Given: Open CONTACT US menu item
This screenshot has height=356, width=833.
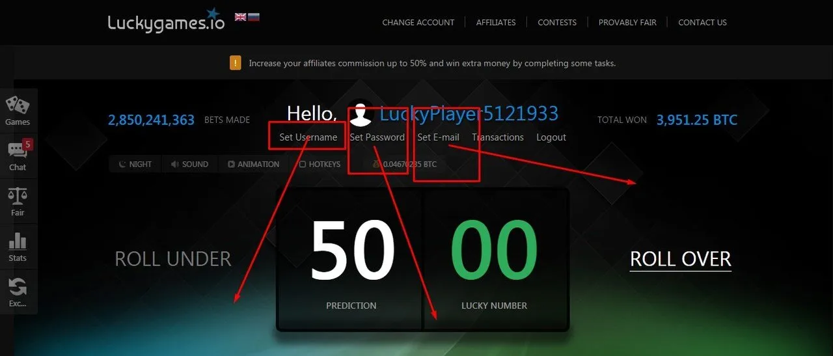Looking at the screenshot, I should [702, 22].
